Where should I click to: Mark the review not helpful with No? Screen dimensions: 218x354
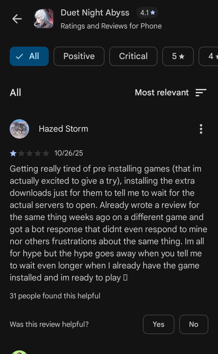pyautogui.click(x=193, y=324)
